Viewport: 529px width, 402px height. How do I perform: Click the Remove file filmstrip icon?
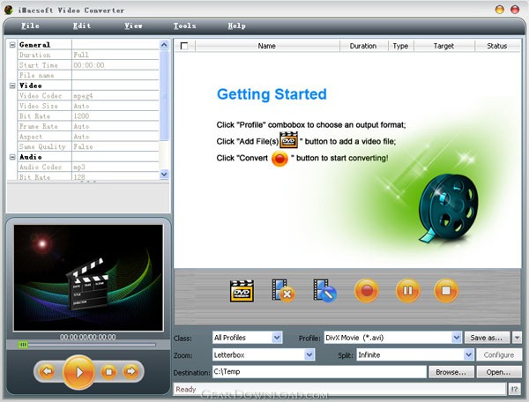[283, 290]
